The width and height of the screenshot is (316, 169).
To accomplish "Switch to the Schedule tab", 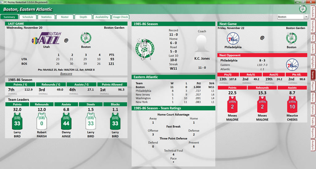I will point(28,17).
